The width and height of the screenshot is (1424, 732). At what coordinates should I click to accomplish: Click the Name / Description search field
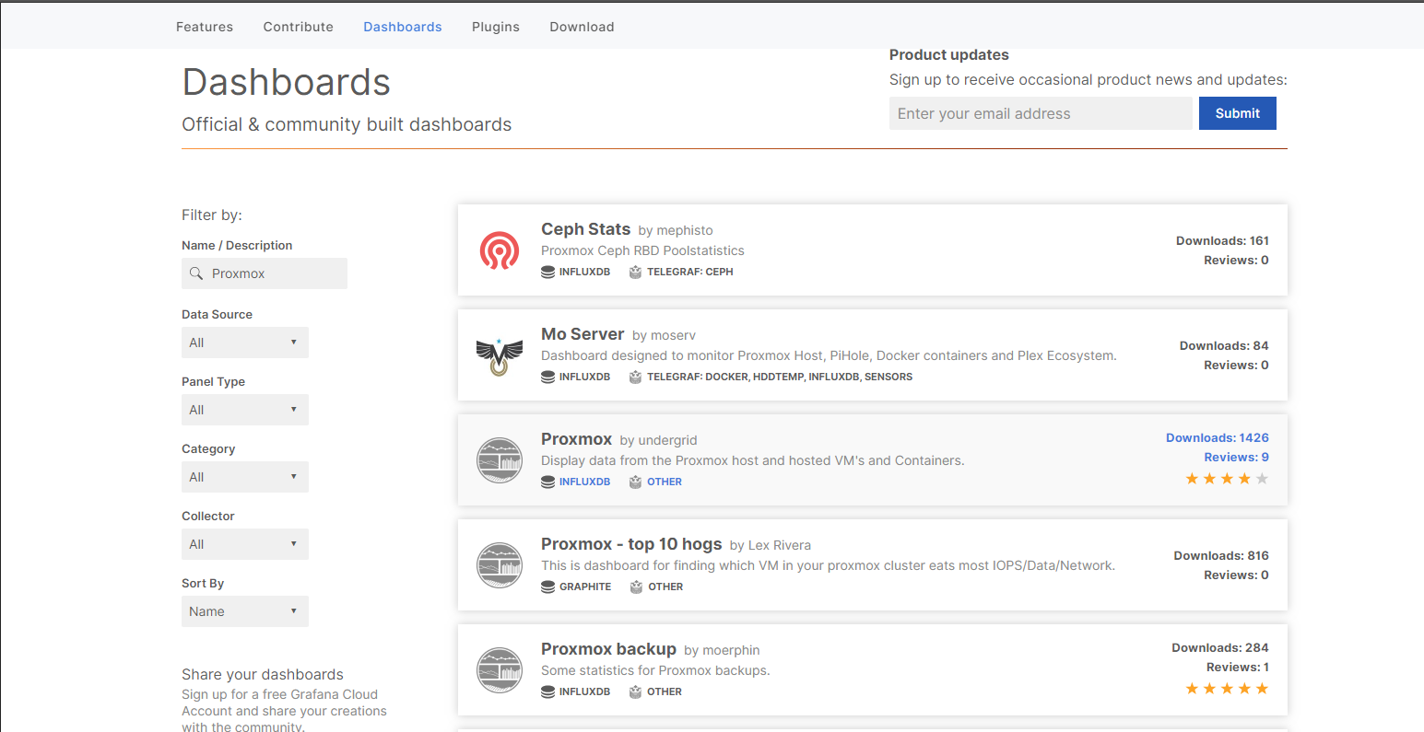click(x=265, y=273)
